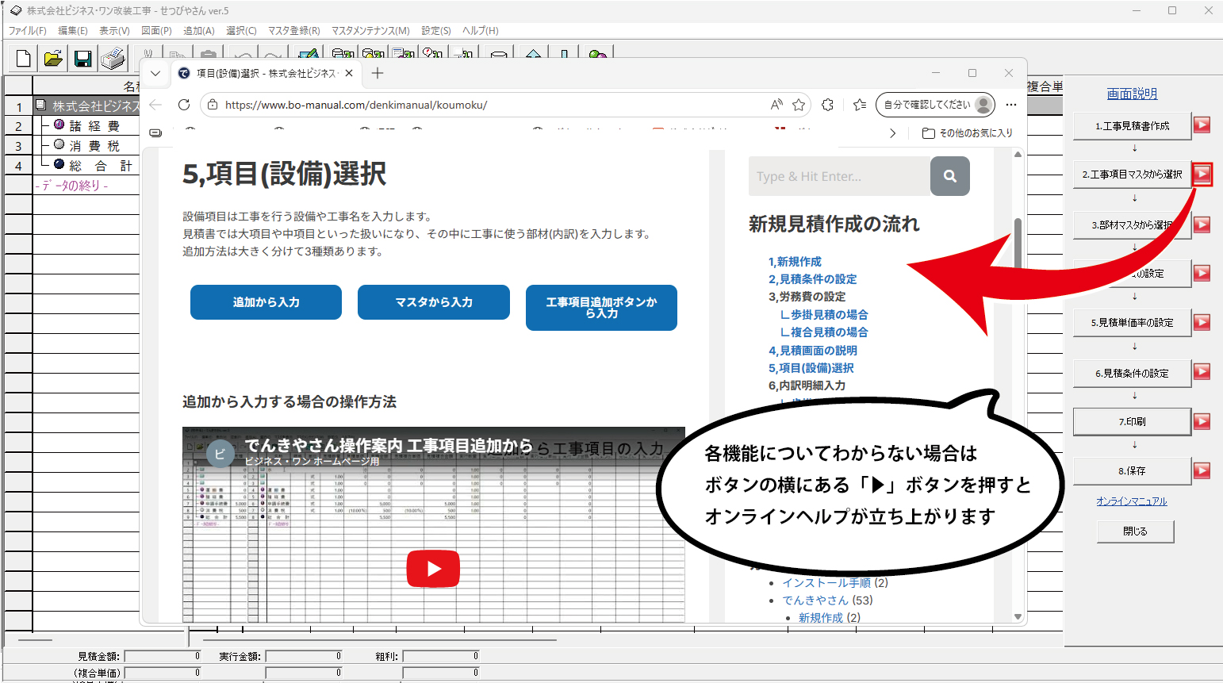
Task: Open the インストール手順 category link
Action: pyautogui.click(x=826, y=582)
